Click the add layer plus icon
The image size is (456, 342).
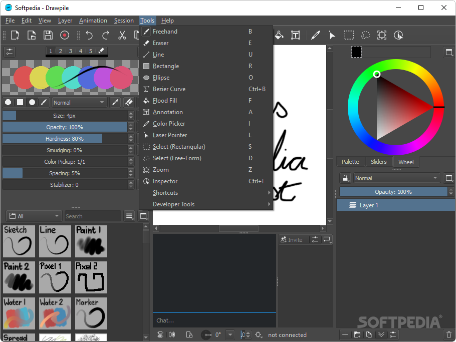point(345,334)
